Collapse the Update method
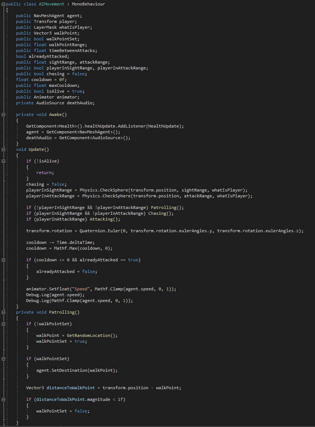The width and height of the screenshot is (315, 427). pyautogui.click(x=3, y=149)
